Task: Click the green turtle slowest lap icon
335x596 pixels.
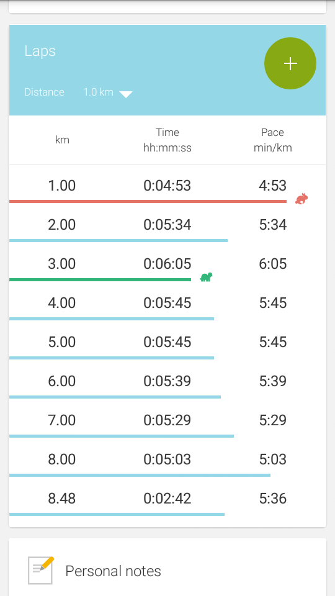Action: point(206,277)
